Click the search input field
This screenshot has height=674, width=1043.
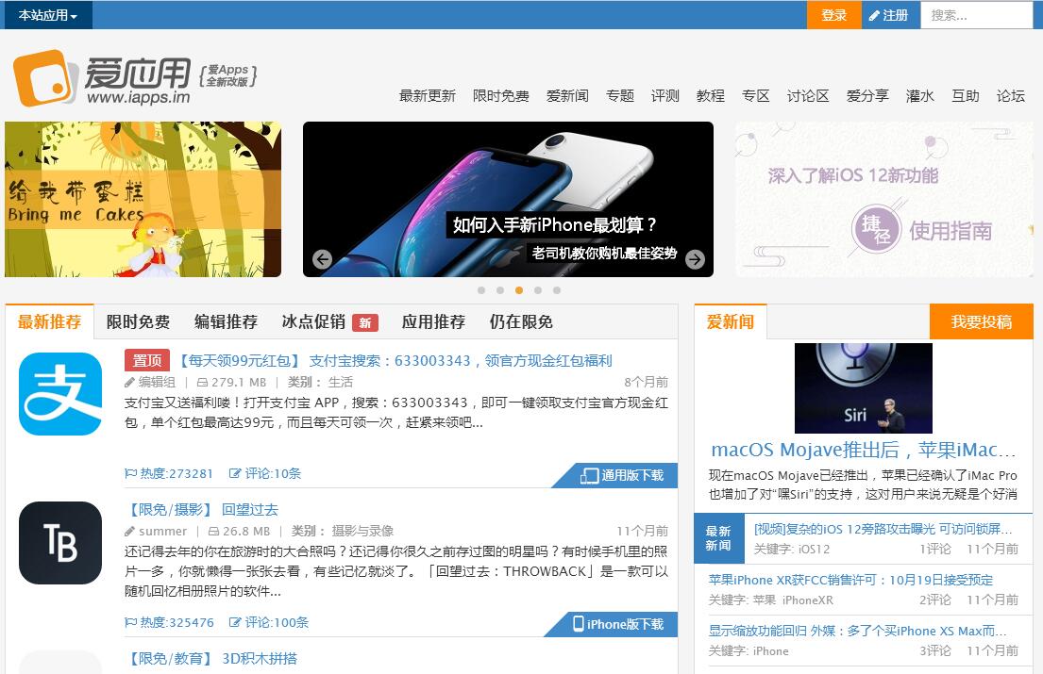[x=975, y=15]
